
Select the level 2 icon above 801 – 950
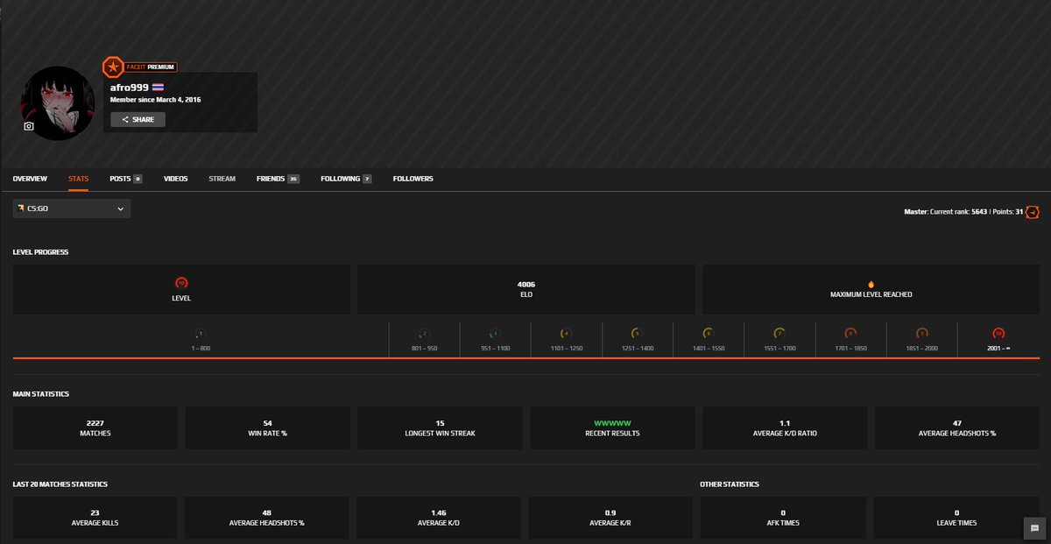[x=424, y=334]
